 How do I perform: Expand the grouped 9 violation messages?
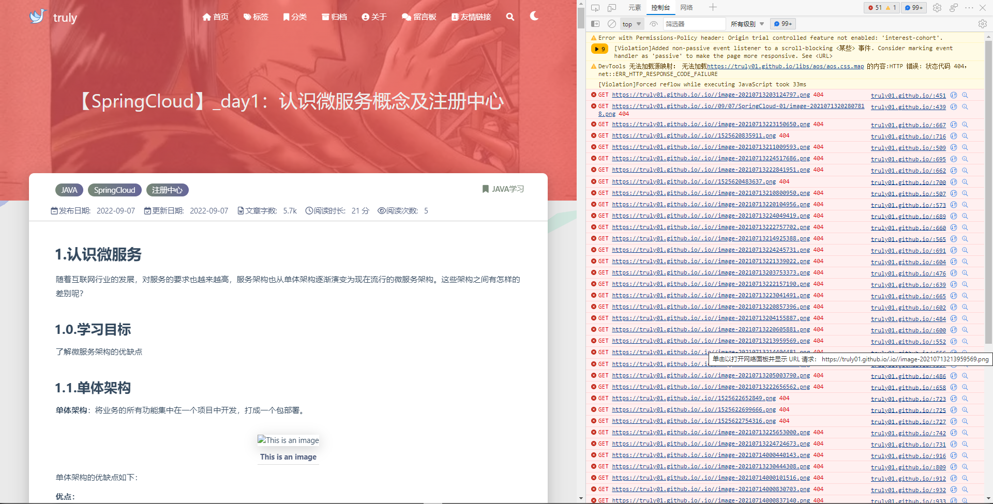(599, 49)
